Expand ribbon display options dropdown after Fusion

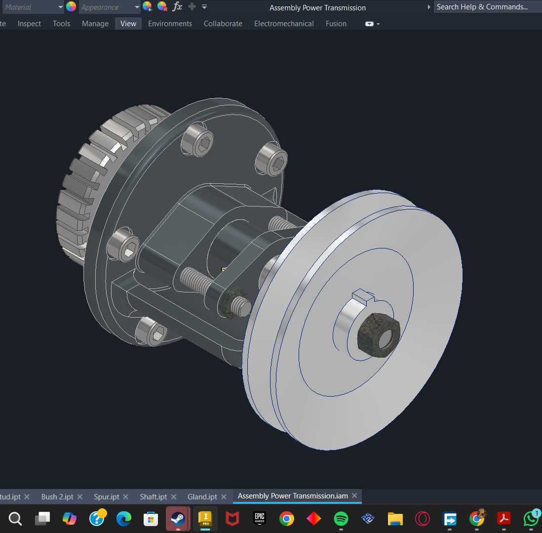coord(372,24)
